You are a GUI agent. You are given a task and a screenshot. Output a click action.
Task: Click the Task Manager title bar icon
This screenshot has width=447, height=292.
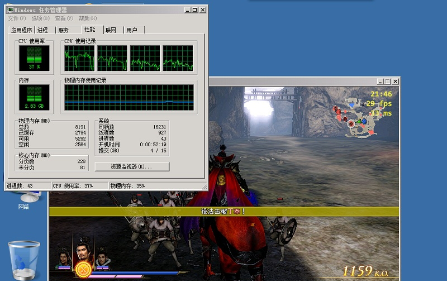[10, 10]
